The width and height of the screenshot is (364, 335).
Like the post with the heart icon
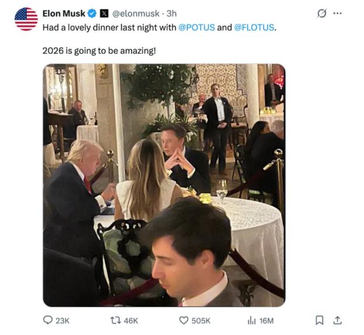pos(183,320)
